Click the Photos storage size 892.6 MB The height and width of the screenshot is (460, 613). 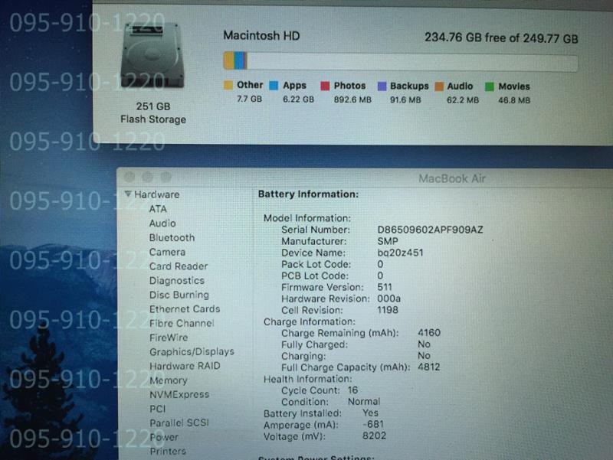[x=352, y=100]
